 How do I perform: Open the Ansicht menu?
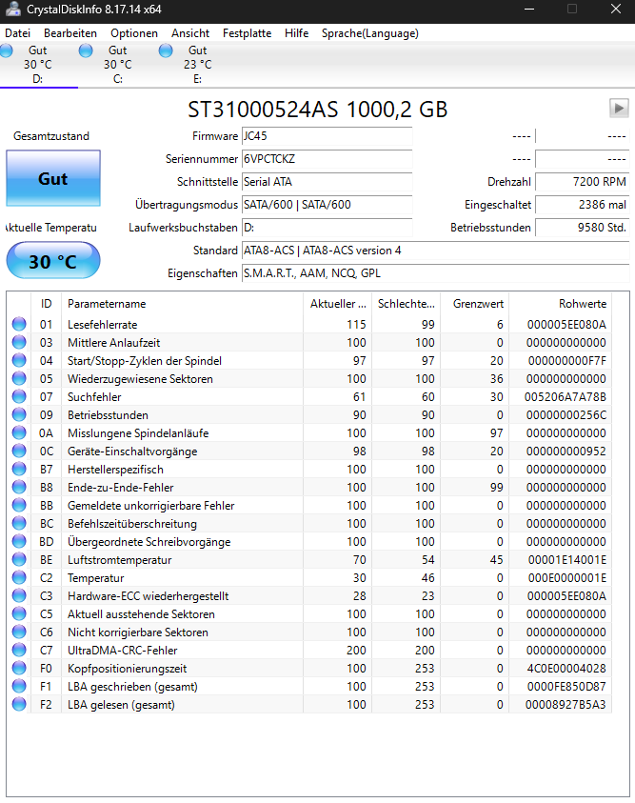(x=190, y=33)
